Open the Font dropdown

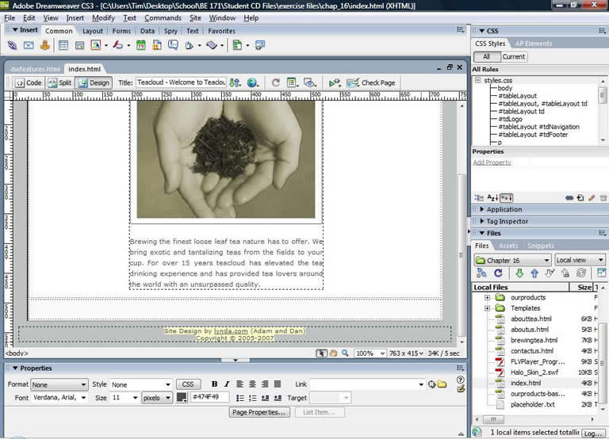coord(59,398)
